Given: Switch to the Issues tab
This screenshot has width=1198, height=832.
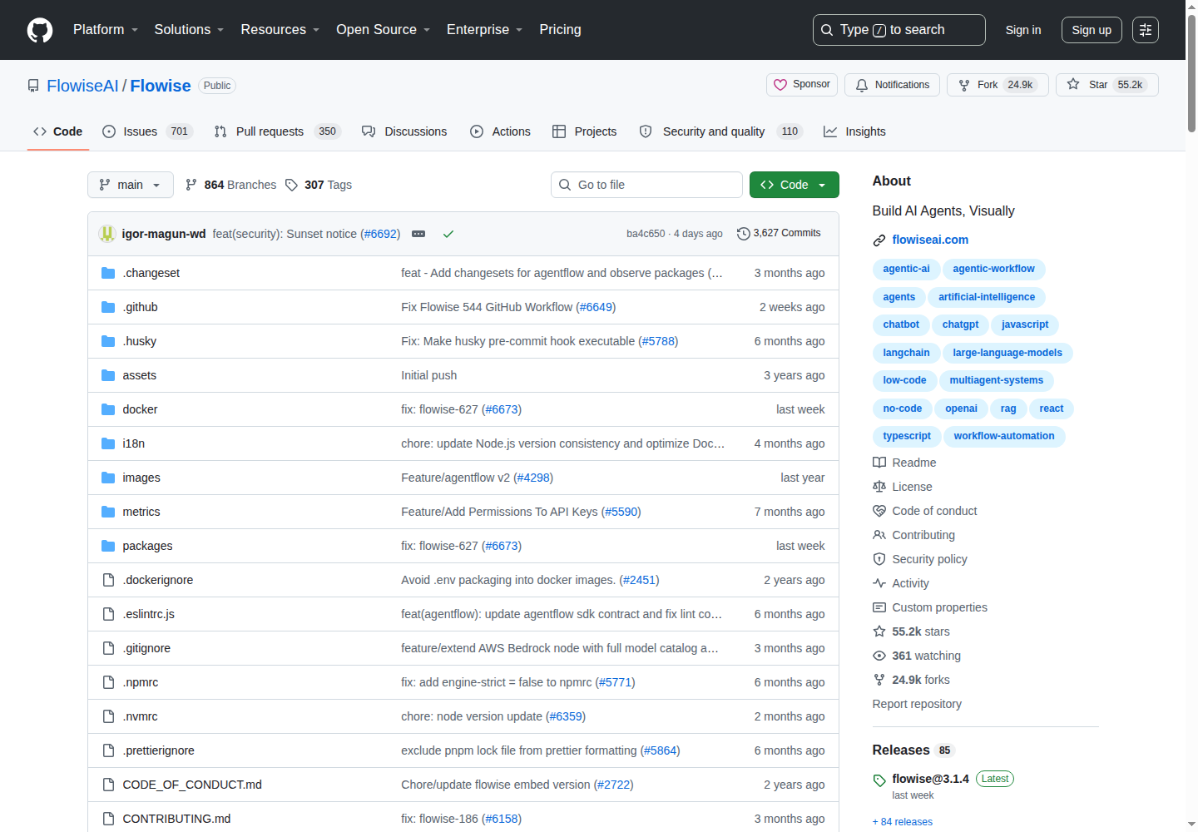Looking at the screenshot, I should [147, 131].
